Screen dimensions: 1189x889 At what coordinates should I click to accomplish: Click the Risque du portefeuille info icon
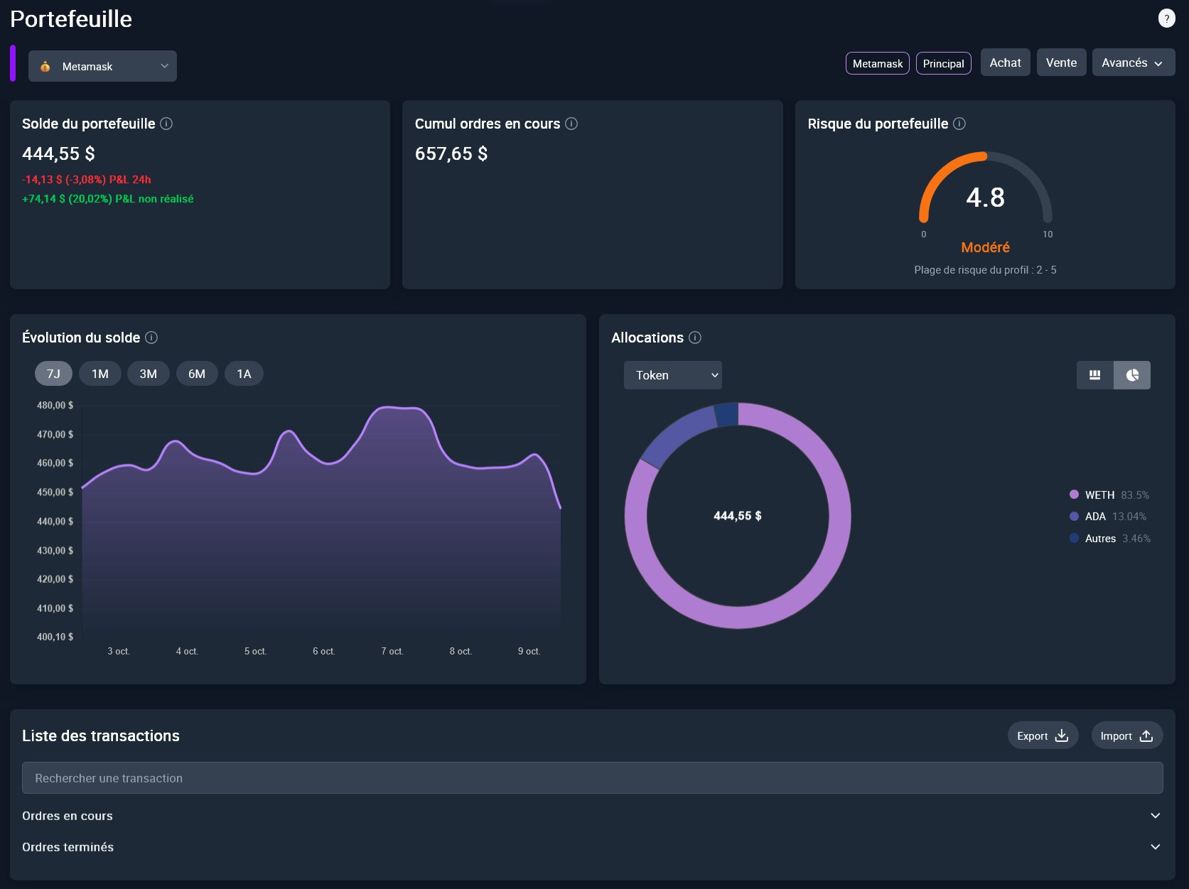[959, 124]
